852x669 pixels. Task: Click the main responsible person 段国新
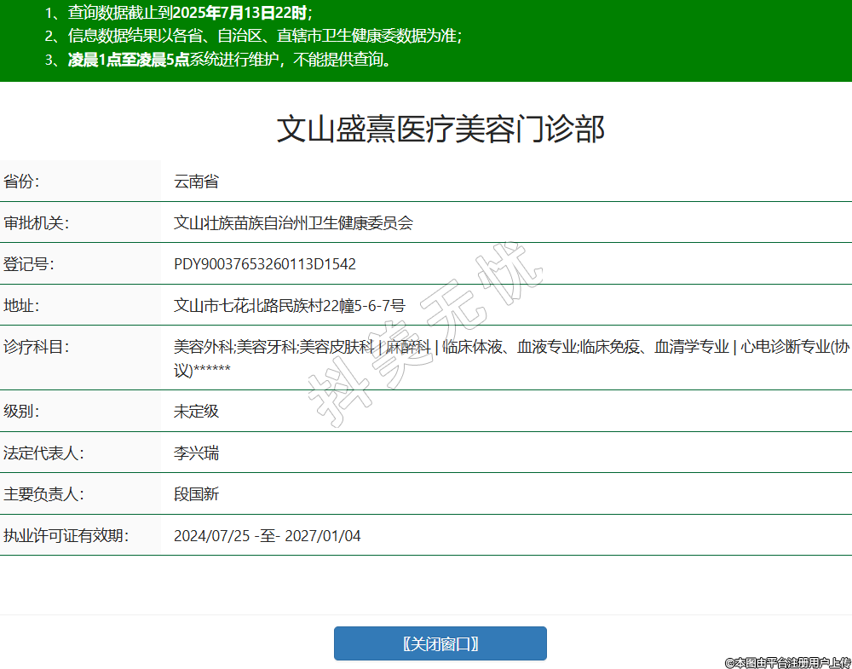point(196,495)
